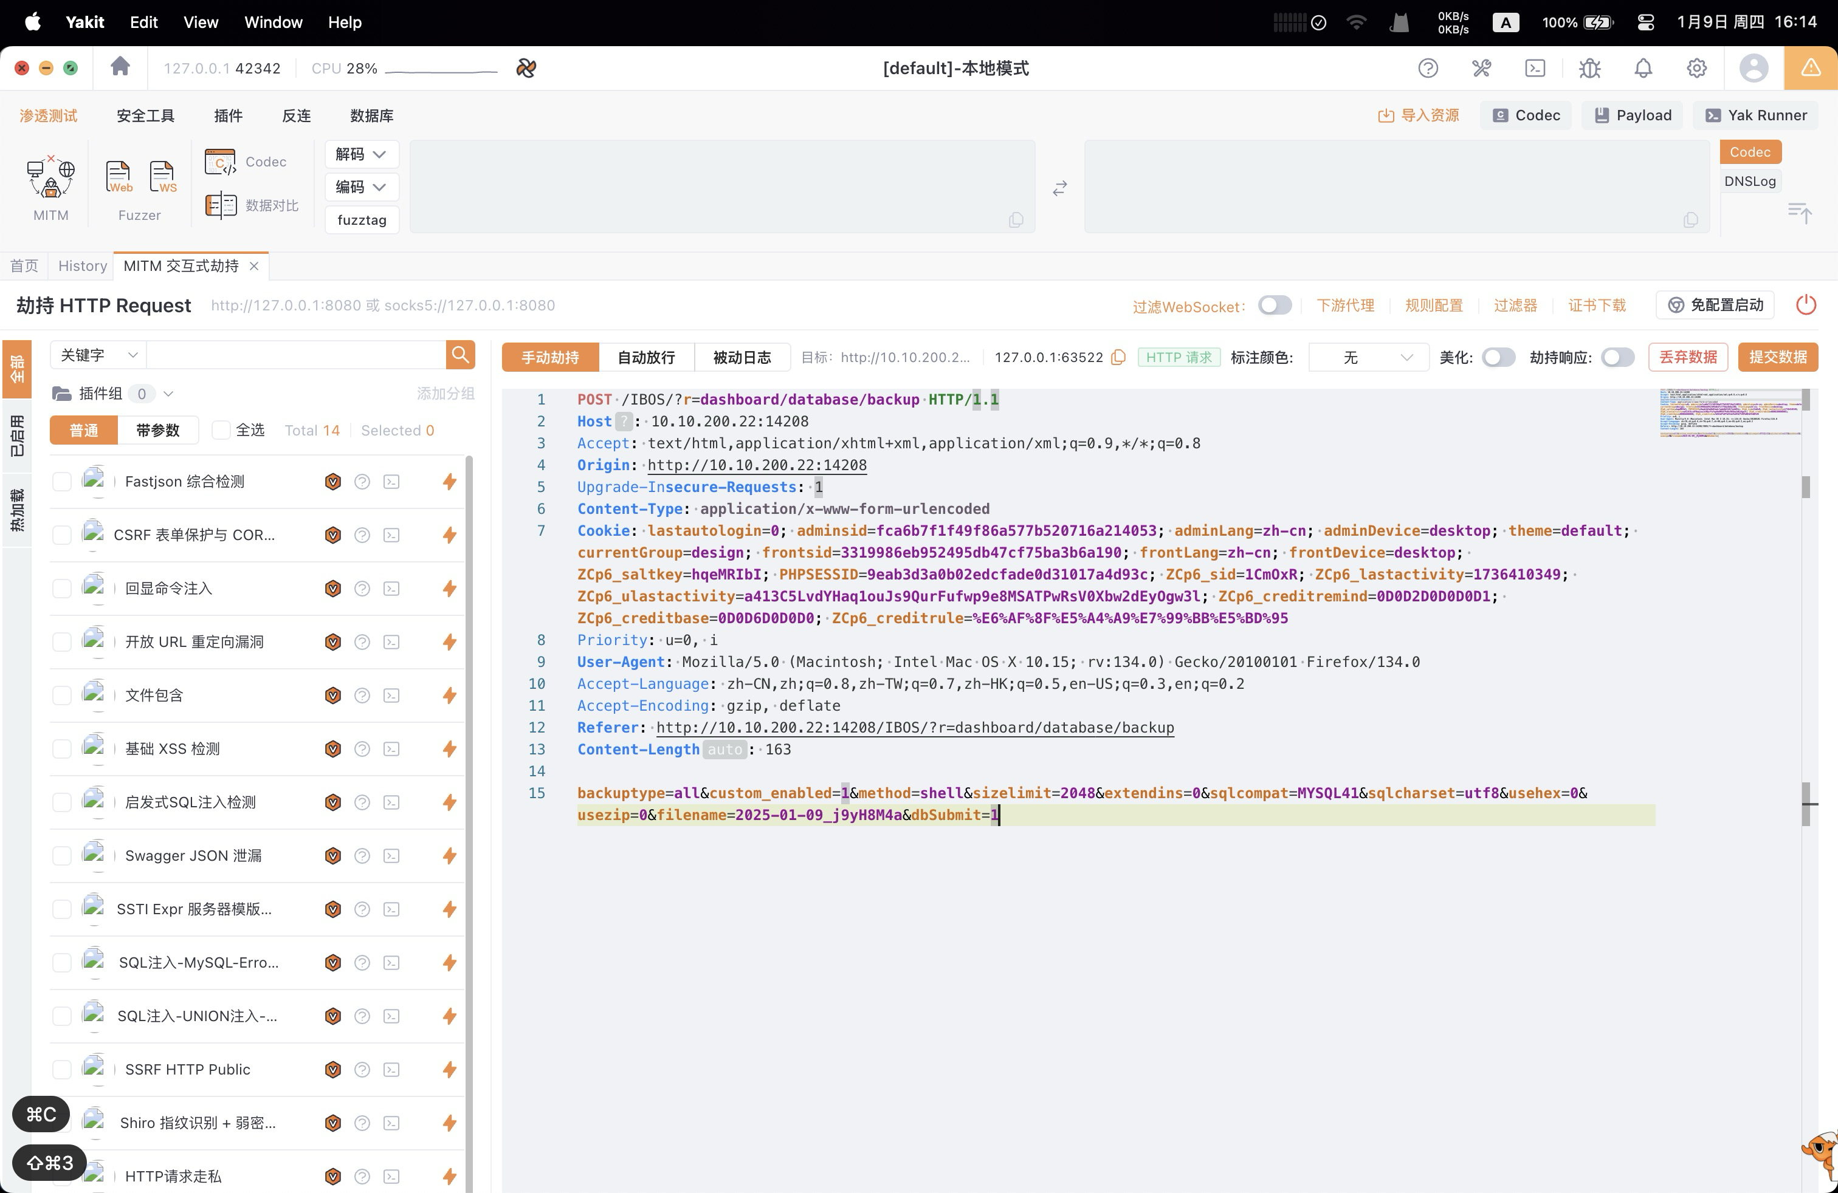Viewport: 1838px width, 1193px height.
Task: Click the red power stop hijack icon
Action: (x=1806, y=305)
